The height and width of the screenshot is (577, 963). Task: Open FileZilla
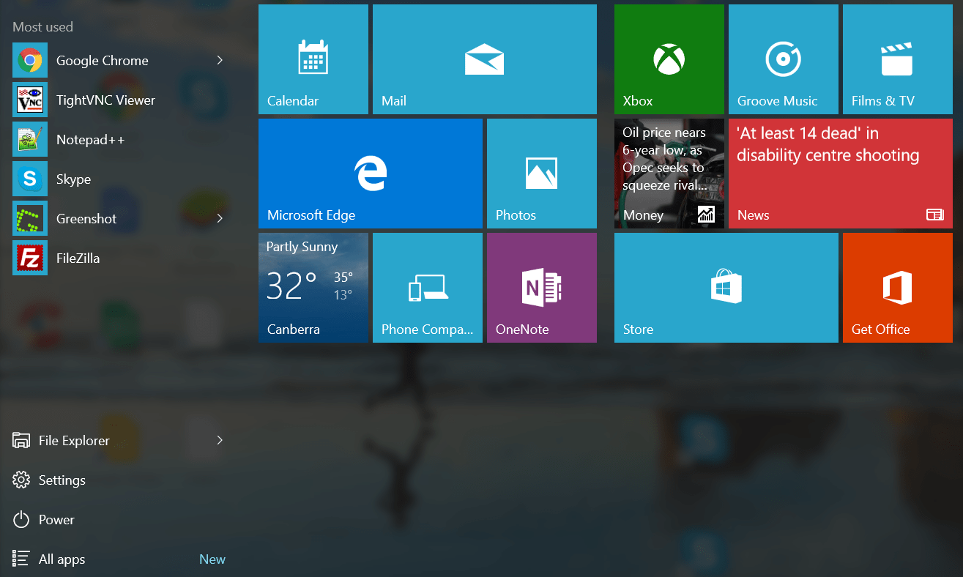pyautogui.click(x=76, y=258)
